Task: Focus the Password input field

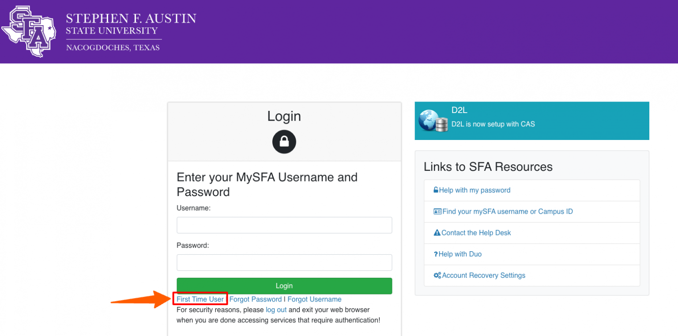Action: coord(284,263)
